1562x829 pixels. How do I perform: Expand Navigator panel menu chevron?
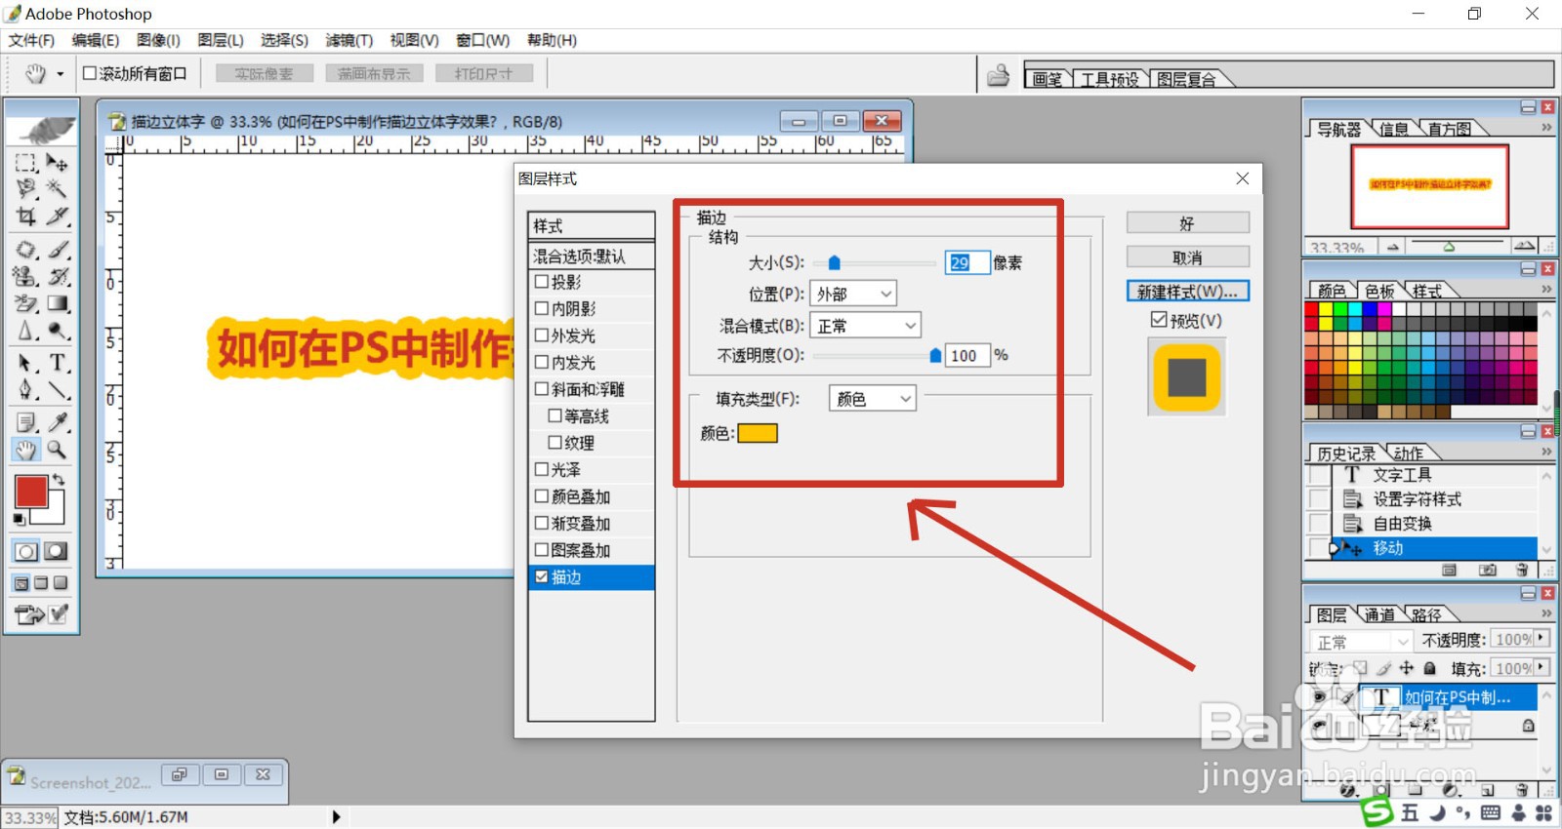point(1546,128)
